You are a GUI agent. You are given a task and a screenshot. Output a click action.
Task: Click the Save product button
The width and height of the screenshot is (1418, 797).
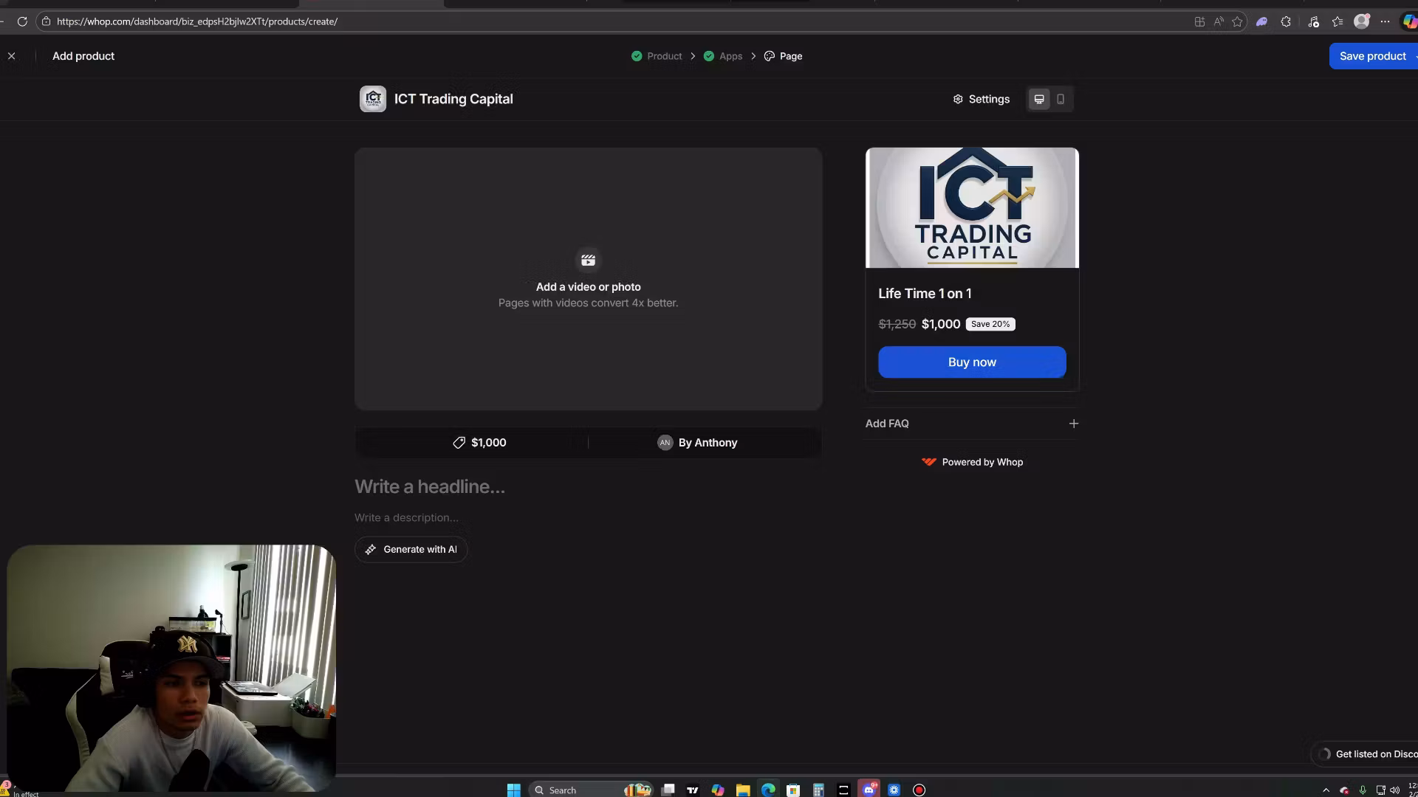click(x=1371, y=56)
